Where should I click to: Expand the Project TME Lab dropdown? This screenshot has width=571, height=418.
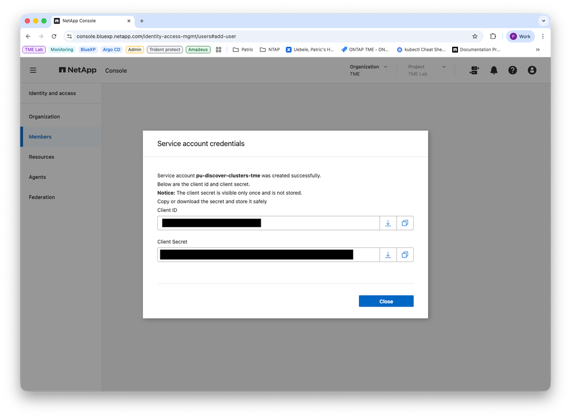(x=427, y=70)
